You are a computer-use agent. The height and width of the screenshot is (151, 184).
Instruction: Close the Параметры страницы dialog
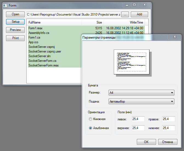[174, 37]
